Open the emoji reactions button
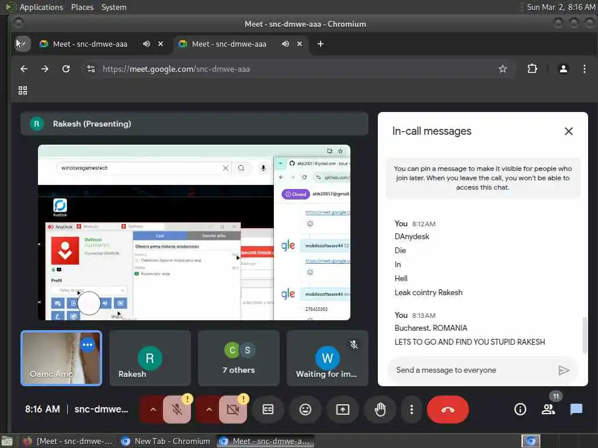The height and width of the screenshot is (448, 598). (305, 409)
